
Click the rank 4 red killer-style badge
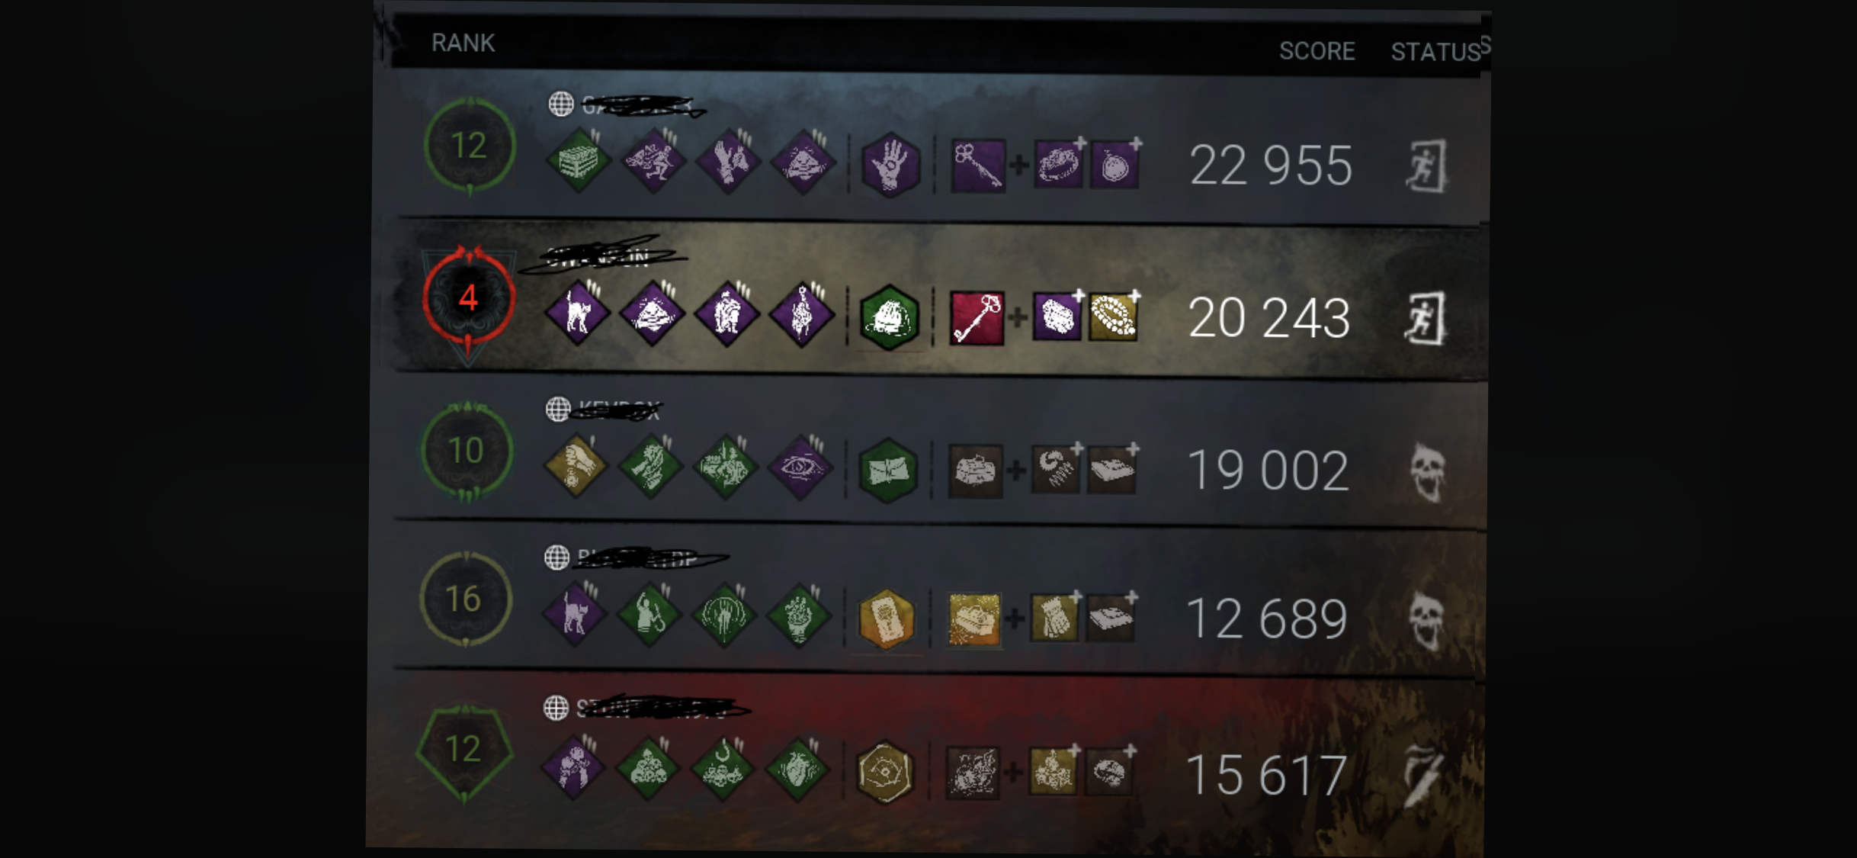(468, 299)
